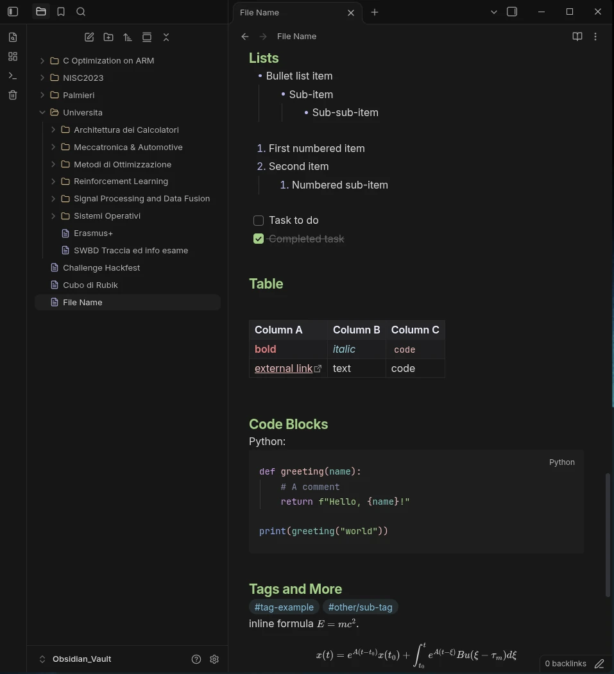Viewport: 614px width, 674px height.
Task: Navigate back arrow in note header
Action: (x=244, y=37)
